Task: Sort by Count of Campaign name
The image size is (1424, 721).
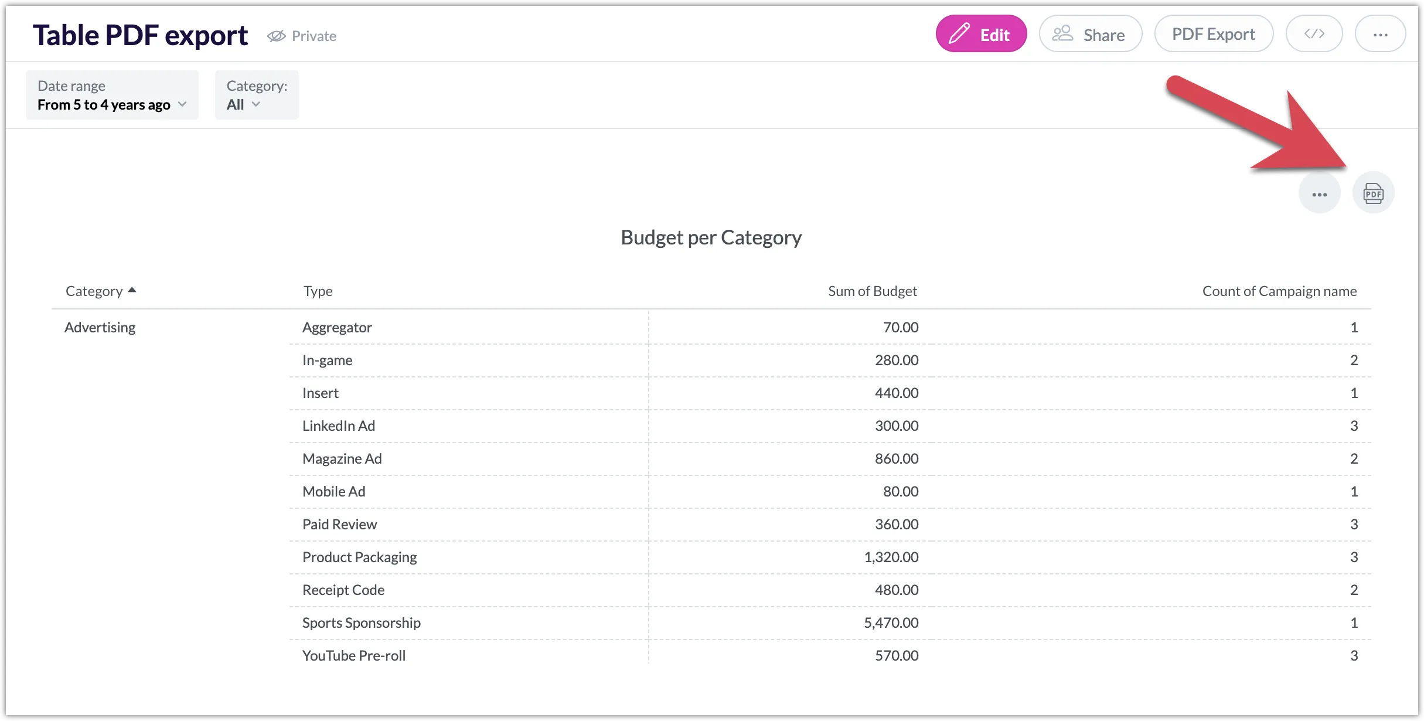Action: pyautogui.click(x=1279, y=291)
